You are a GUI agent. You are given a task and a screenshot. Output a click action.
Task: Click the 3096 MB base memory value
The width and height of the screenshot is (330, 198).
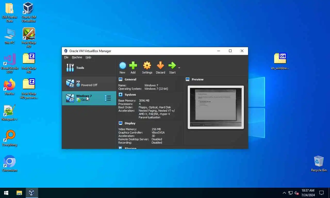pos(144,101)
